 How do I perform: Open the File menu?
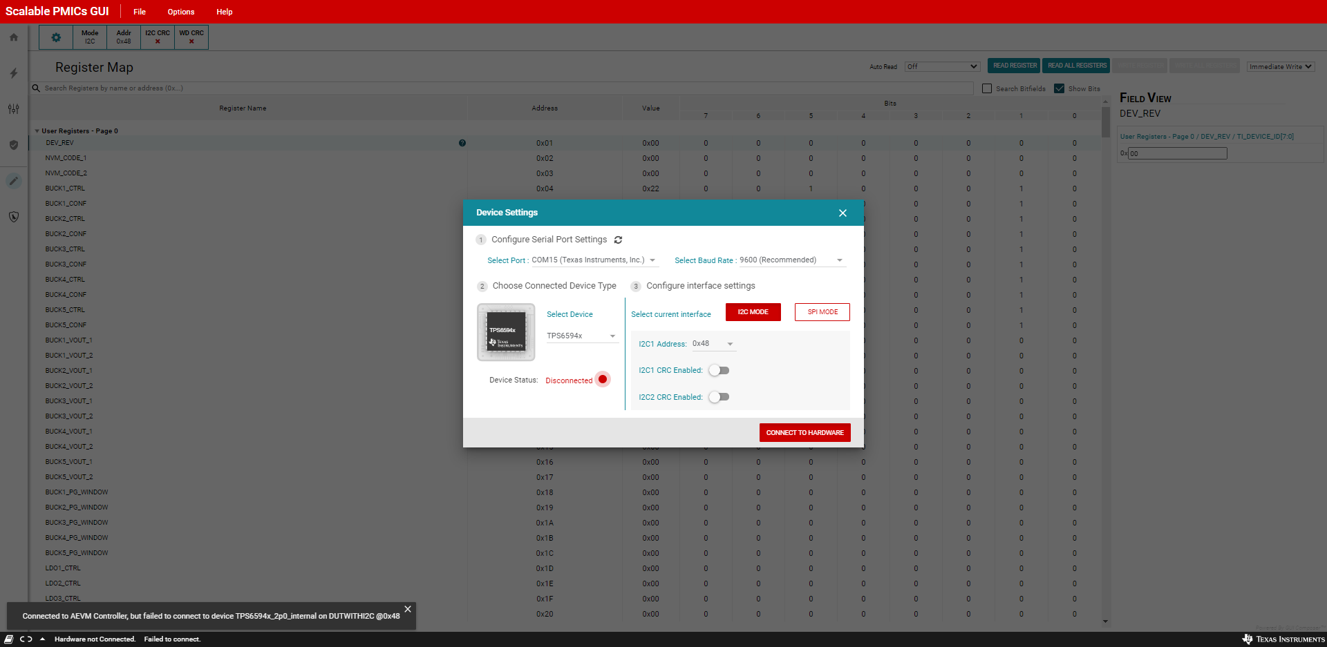click(140, 12)
